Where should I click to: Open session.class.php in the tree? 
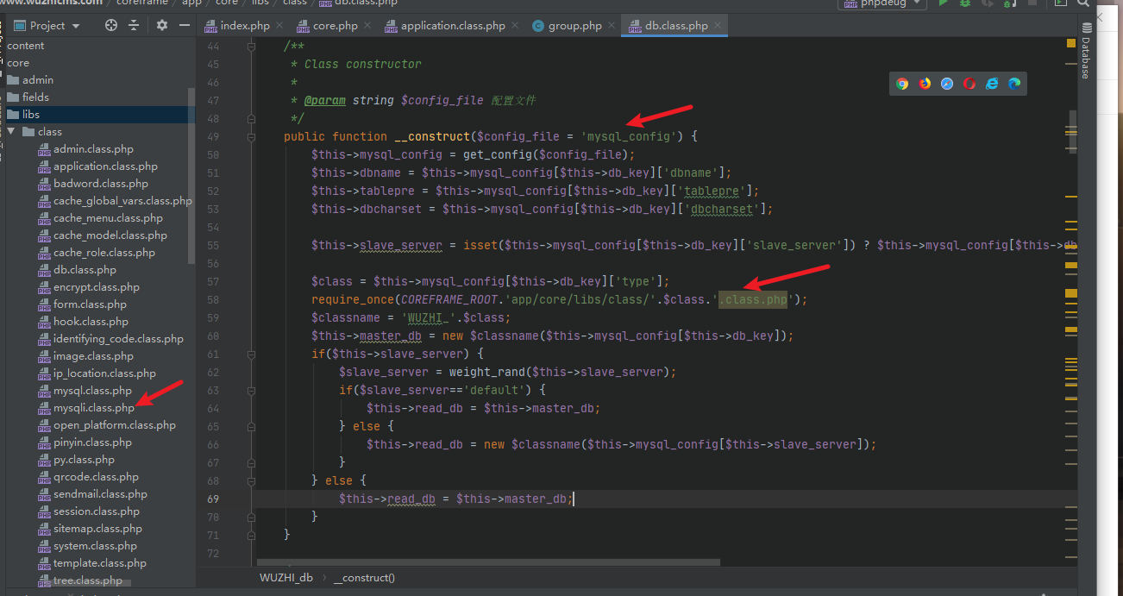pos(97,511)
